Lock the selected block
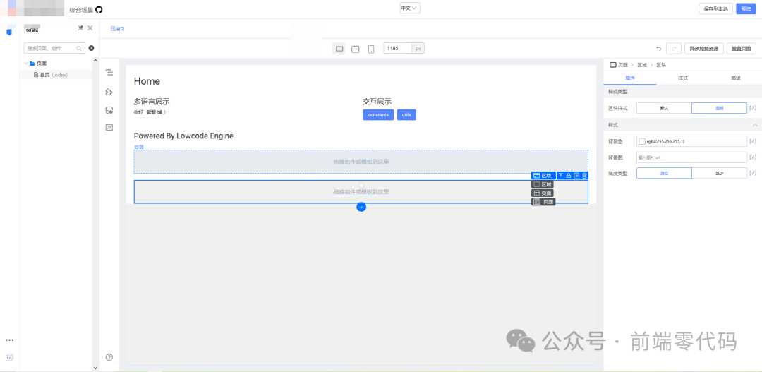 (568, 176)
